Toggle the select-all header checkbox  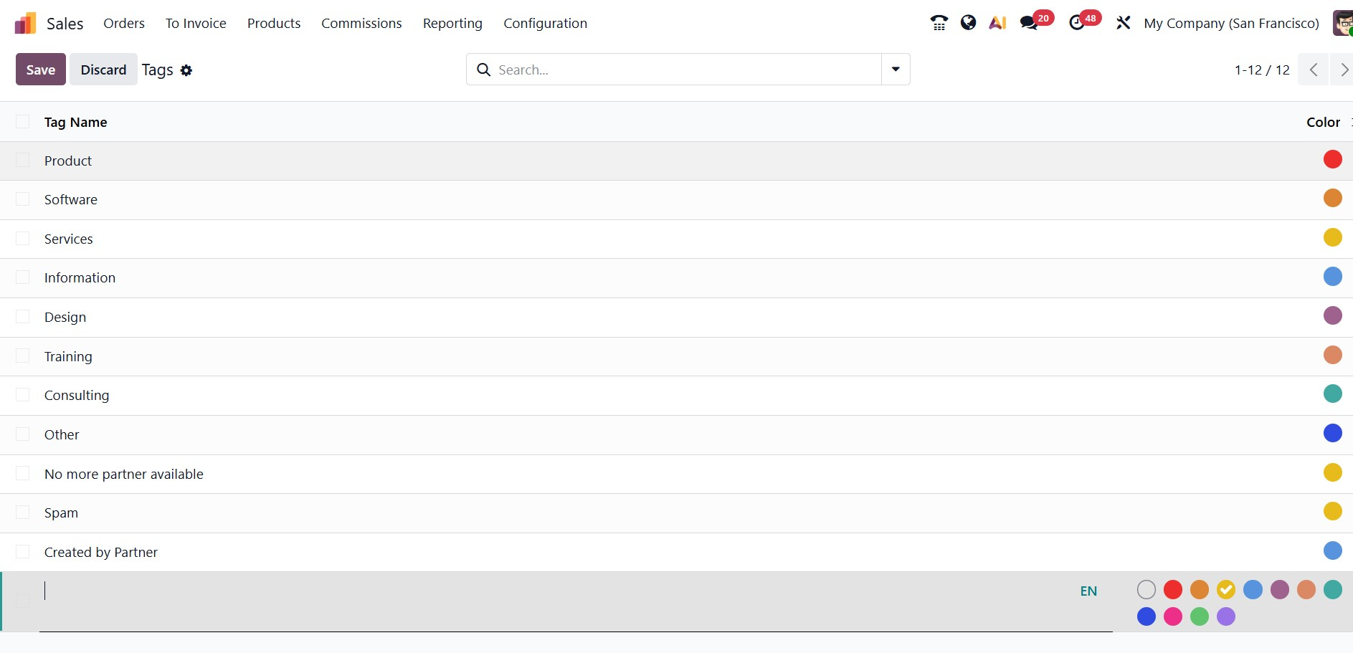[23, 122]
